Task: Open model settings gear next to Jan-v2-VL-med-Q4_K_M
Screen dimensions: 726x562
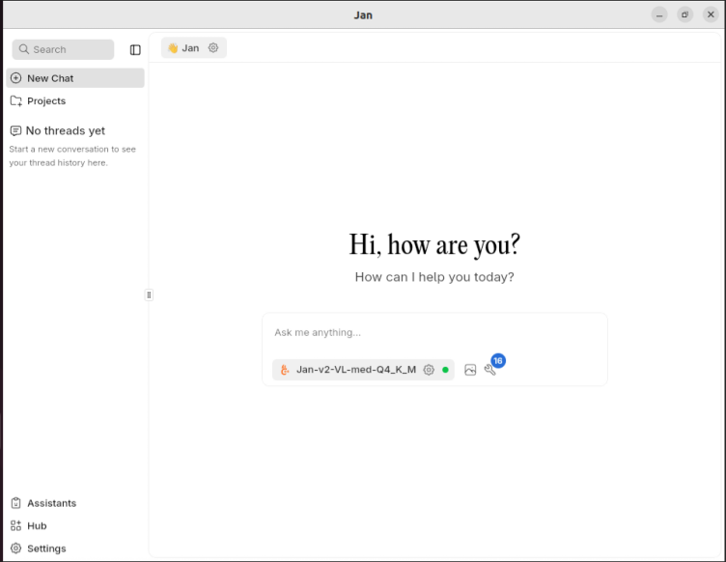Action: (x=429, y=370)
